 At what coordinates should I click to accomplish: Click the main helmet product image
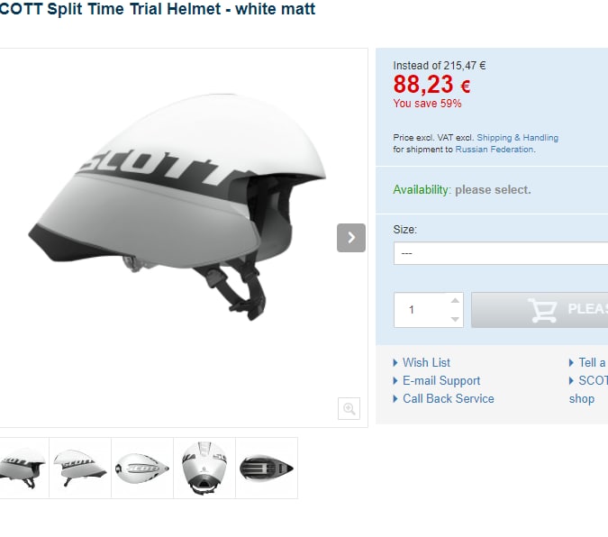point(178,207)
